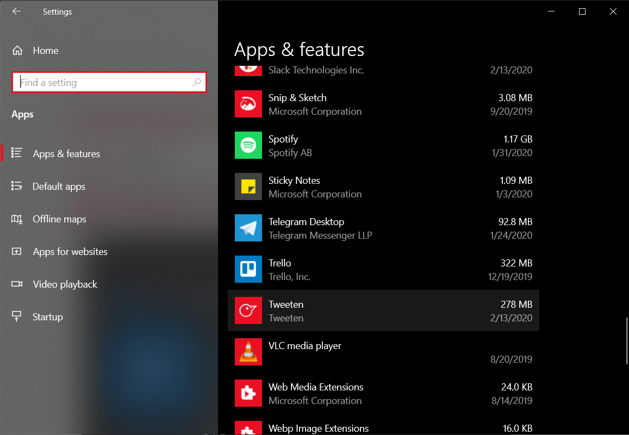
Task: Click the Trello, Inc. publisher text
Action: [289, 277]
